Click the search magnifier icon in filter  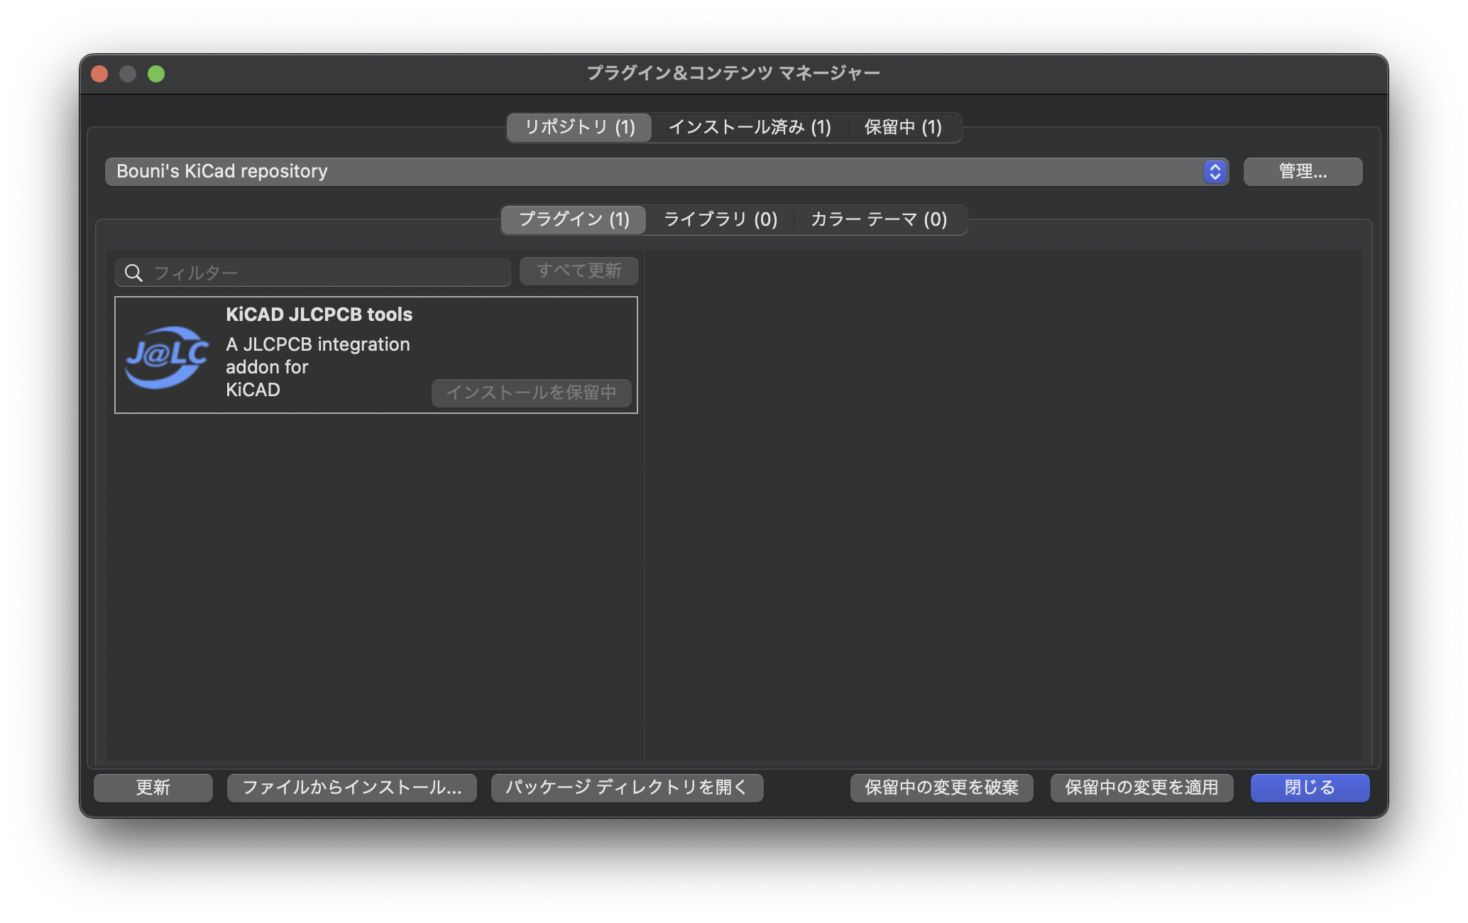pyautogui.click(x=133, y=273)
